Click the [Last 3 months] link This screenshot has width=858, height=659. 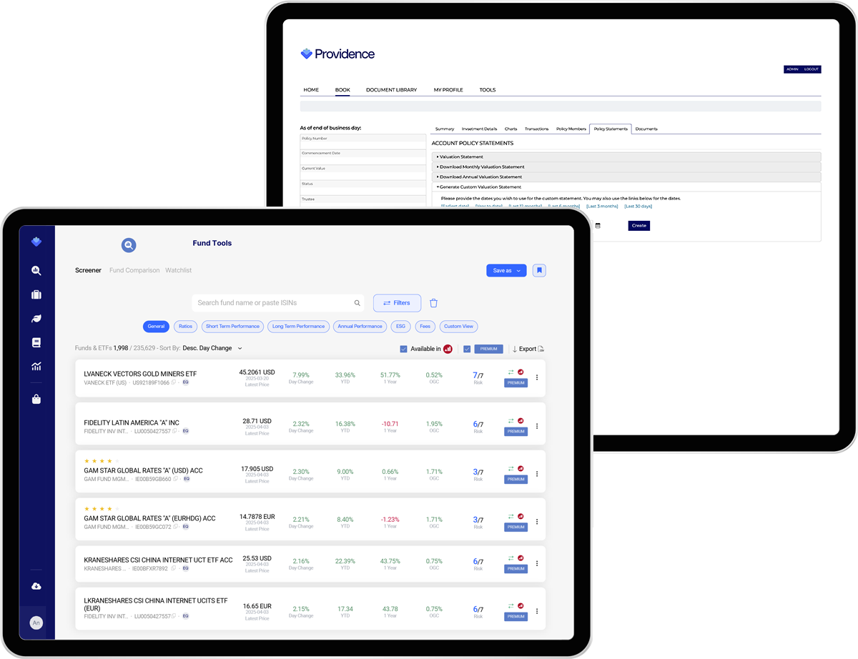tap(602, 206)
